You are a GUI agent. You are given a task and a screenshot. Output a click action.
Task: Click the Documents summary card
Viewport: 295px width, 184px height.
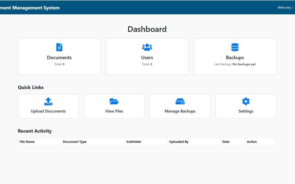(x=59, y=56)
